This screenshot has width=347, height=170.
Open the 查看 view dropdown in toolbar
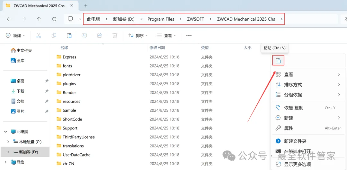[x=166, y=35]
